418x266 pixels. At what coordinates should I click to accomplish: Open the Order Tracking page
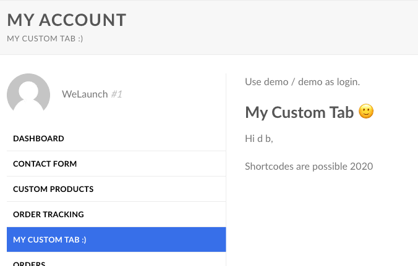(x=48, y=215)
